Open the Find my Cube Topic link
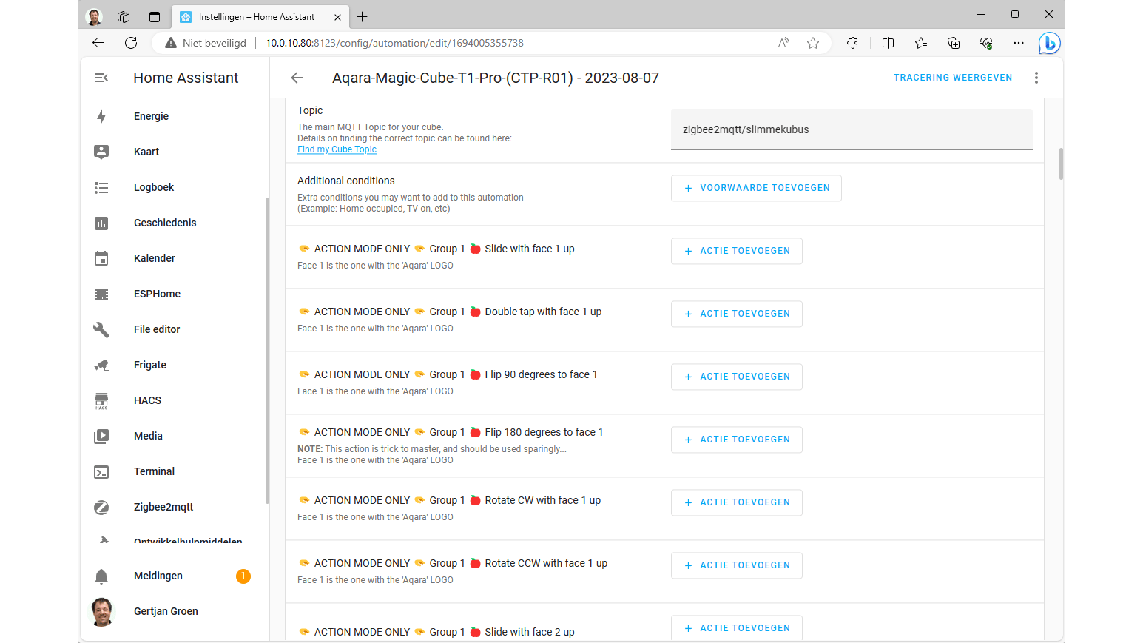Screen dimensions: 1143x643 coord(337,149)
